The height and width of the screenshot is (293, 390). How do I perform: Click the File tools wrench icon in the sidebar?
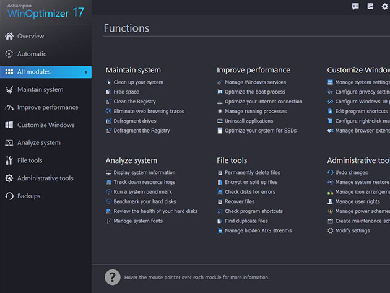click(9, 160)
